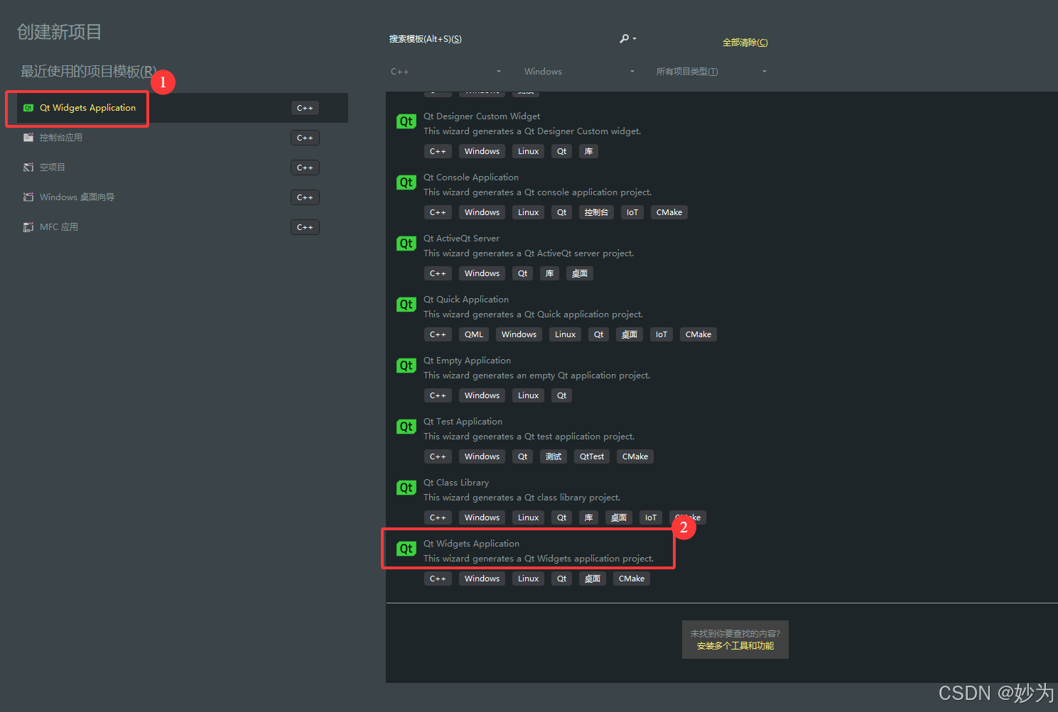Click 'This wizard generates a Qt Widgets application project.'
Screen dimensions: 1058x712
(x=539, y=559)
